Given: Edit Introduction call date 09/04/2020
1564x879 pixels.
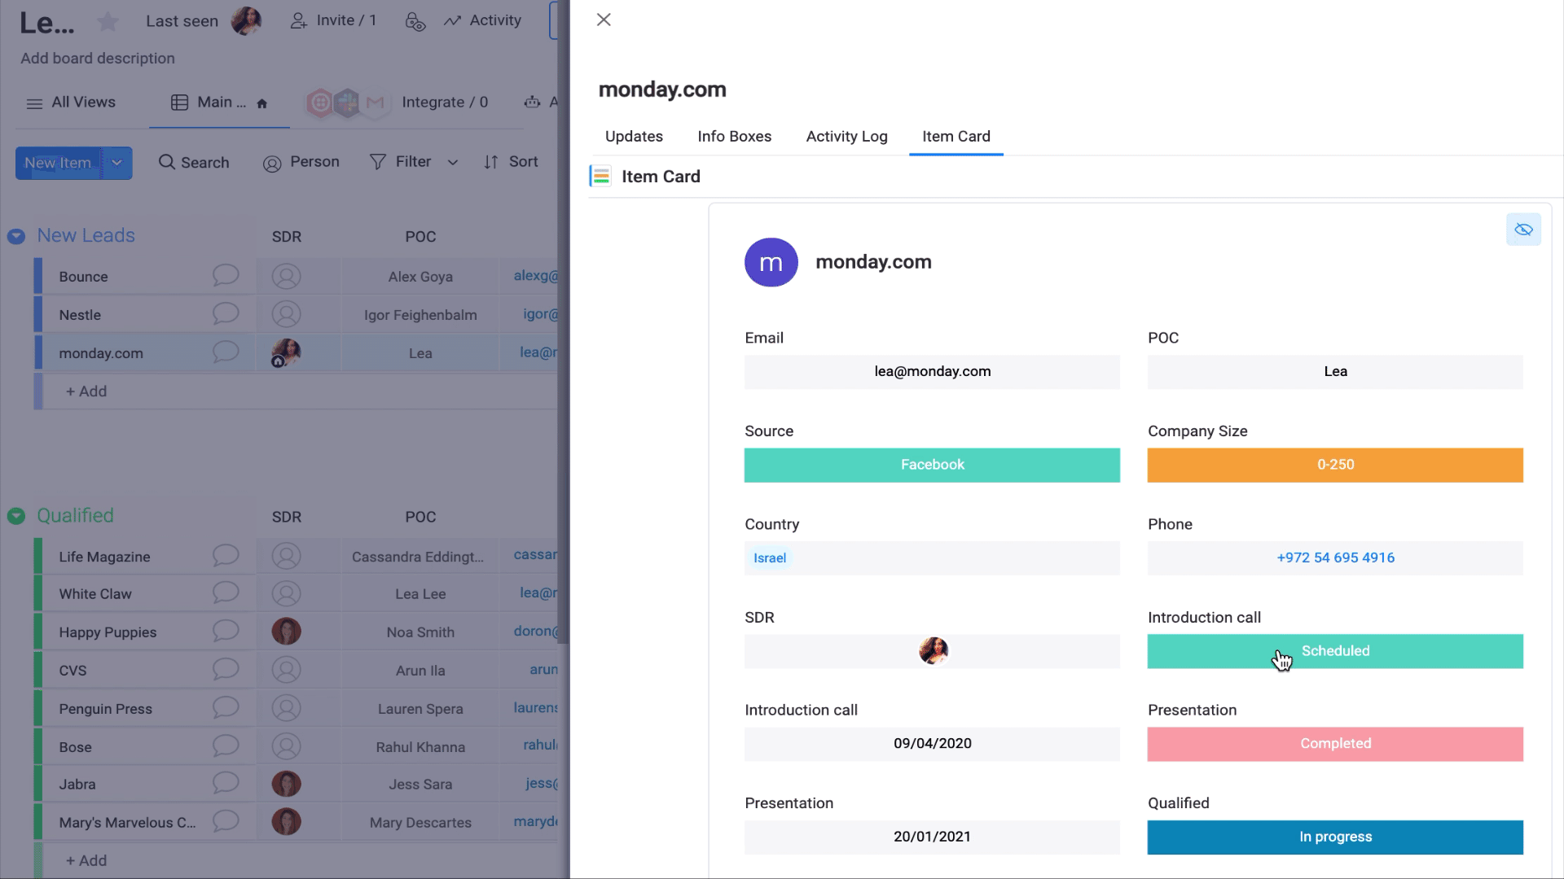Looking at the screenshot, I should [x=932, y=744].
